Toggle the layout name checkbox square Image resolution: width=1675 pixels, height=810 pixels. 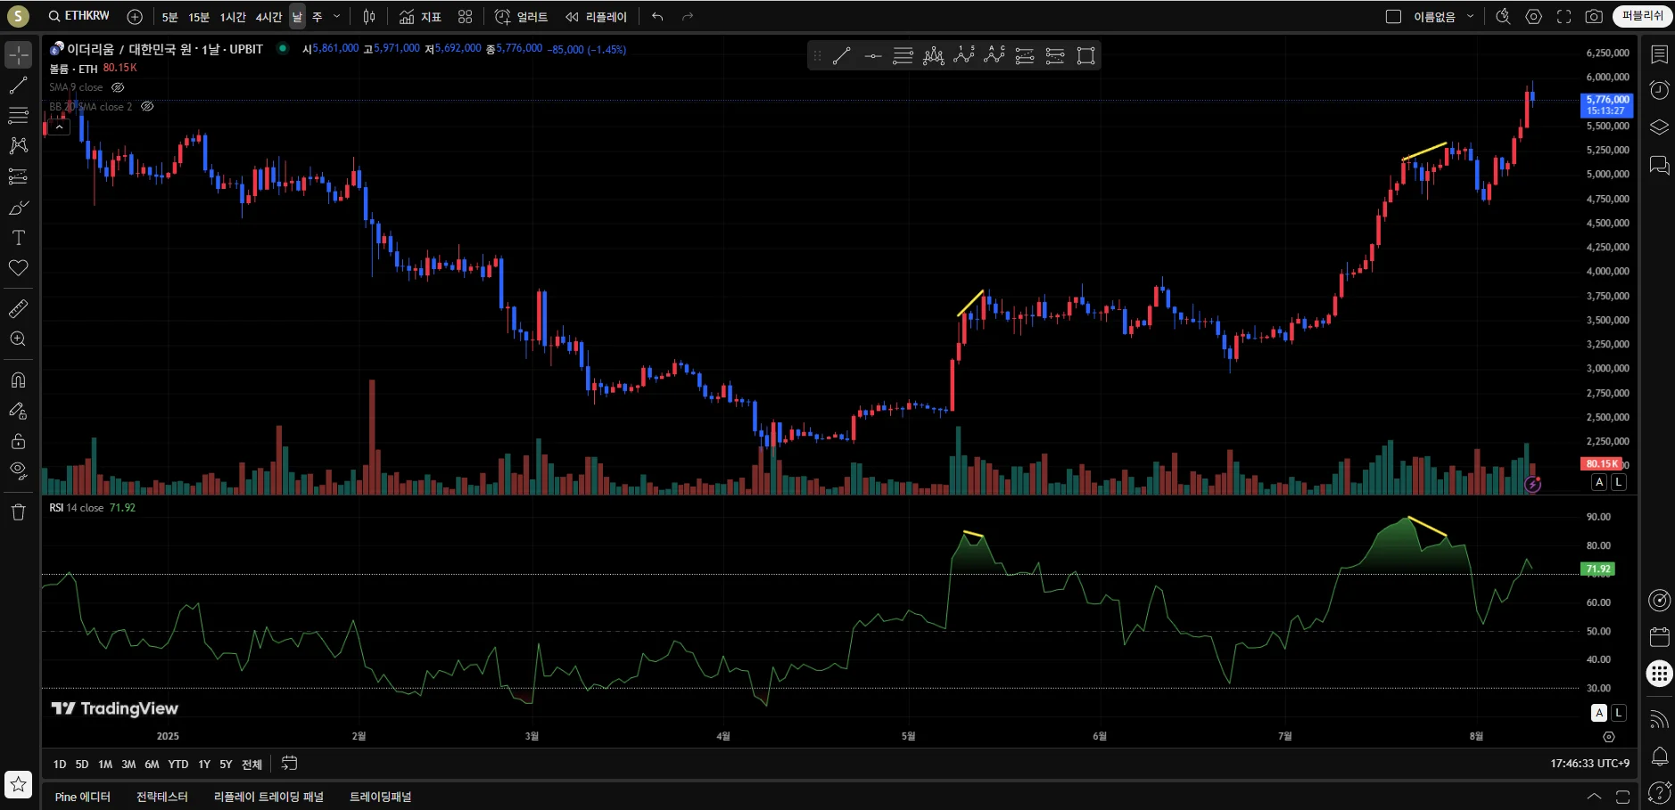[1393, 17]
